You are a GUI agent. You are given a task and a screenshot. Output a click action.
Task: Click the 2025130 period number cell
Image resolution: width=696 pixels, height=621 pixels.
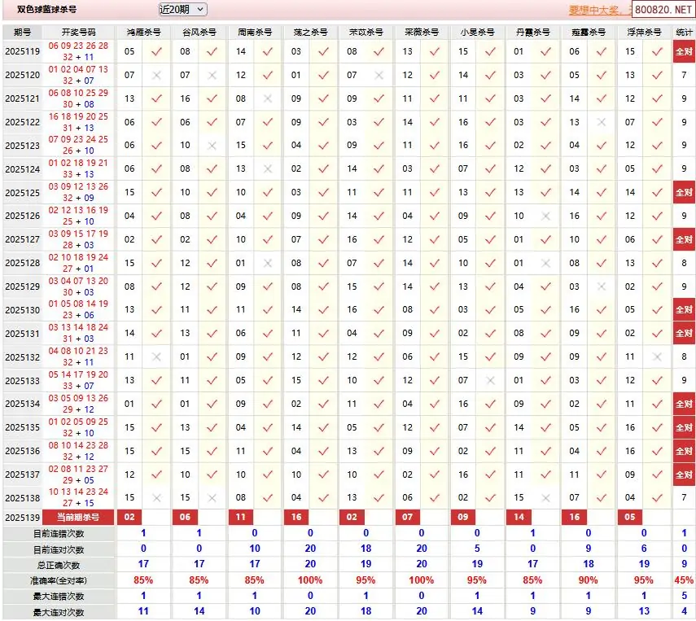22,310
